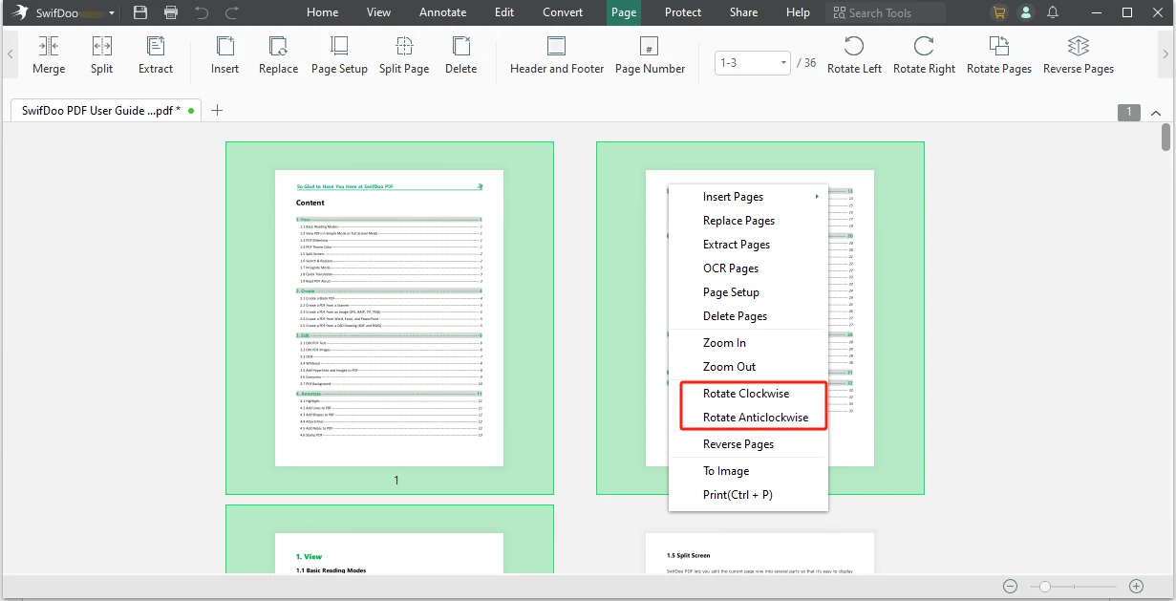1176x601 pixels.
Task: Click the Search Tools field
Action: pos(886,12)
